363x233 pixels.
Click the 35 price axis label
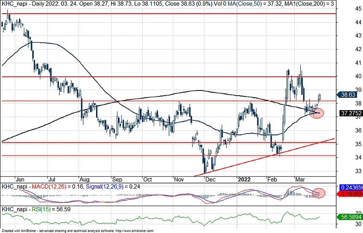click(x=358, y=144)
